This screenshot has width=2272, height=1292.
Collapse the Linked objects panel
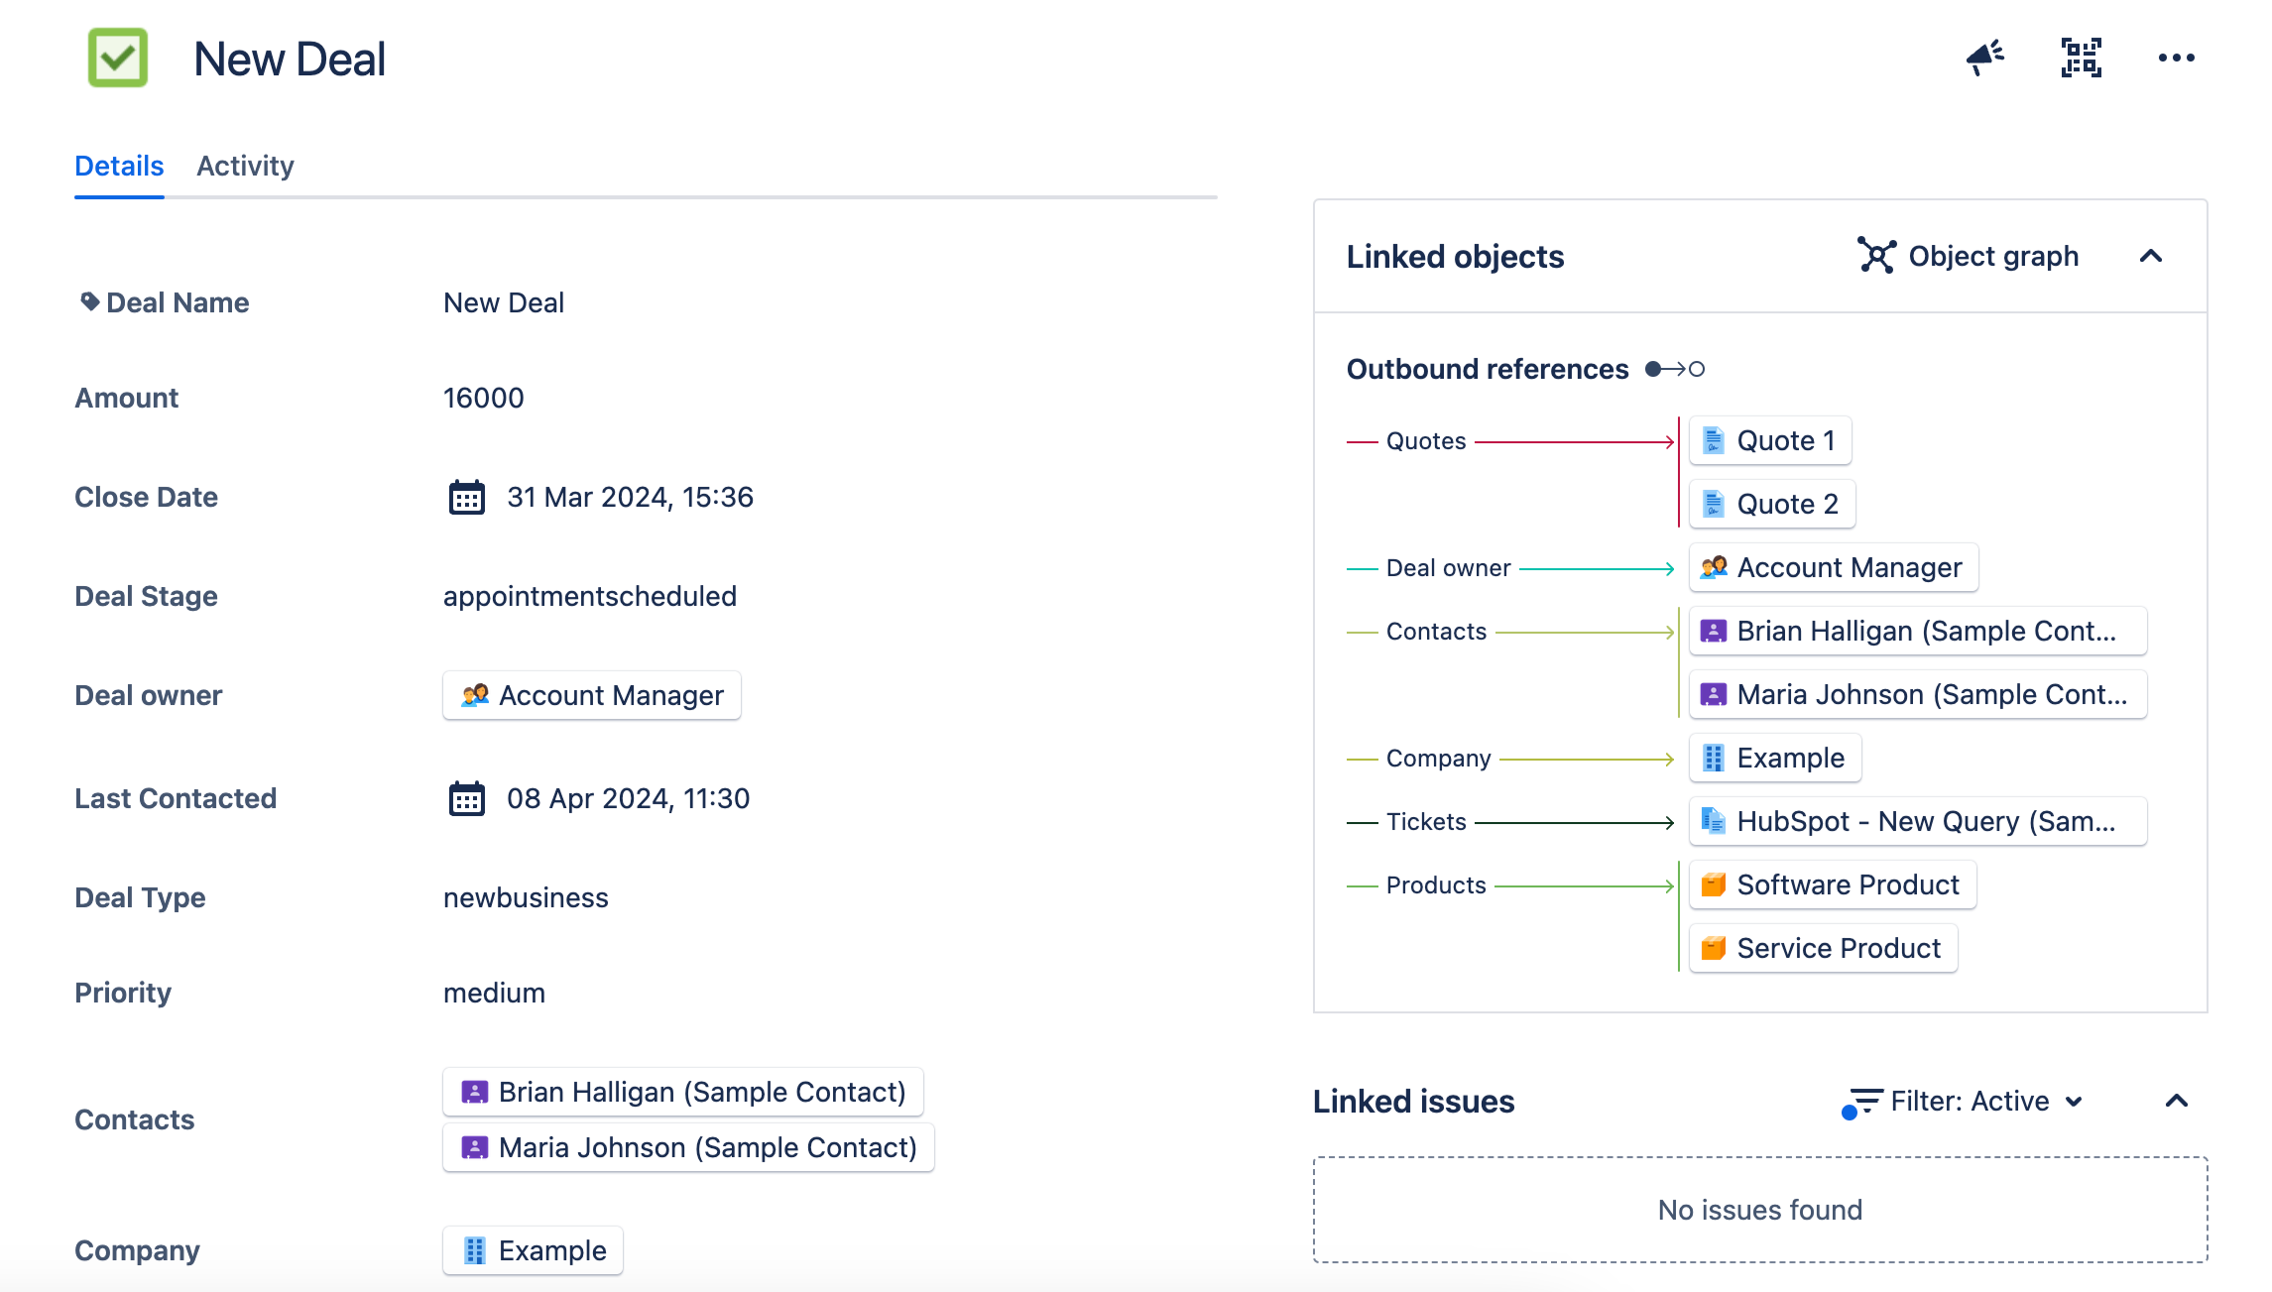(2150, 256)
